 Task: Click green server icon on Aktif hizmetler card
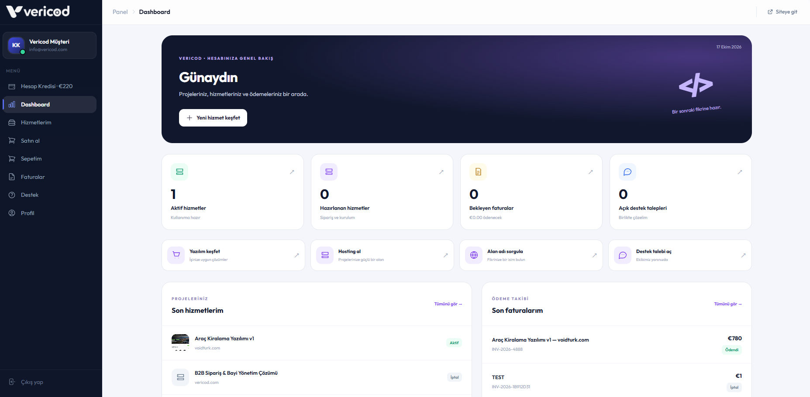click(179, 172)
